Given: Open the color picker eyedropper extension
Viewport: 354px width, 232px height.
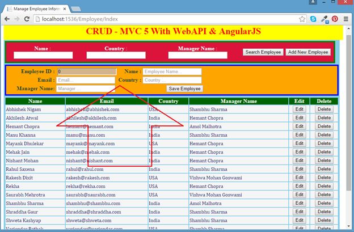Looking at the screenshot, I should coord(324,19).
